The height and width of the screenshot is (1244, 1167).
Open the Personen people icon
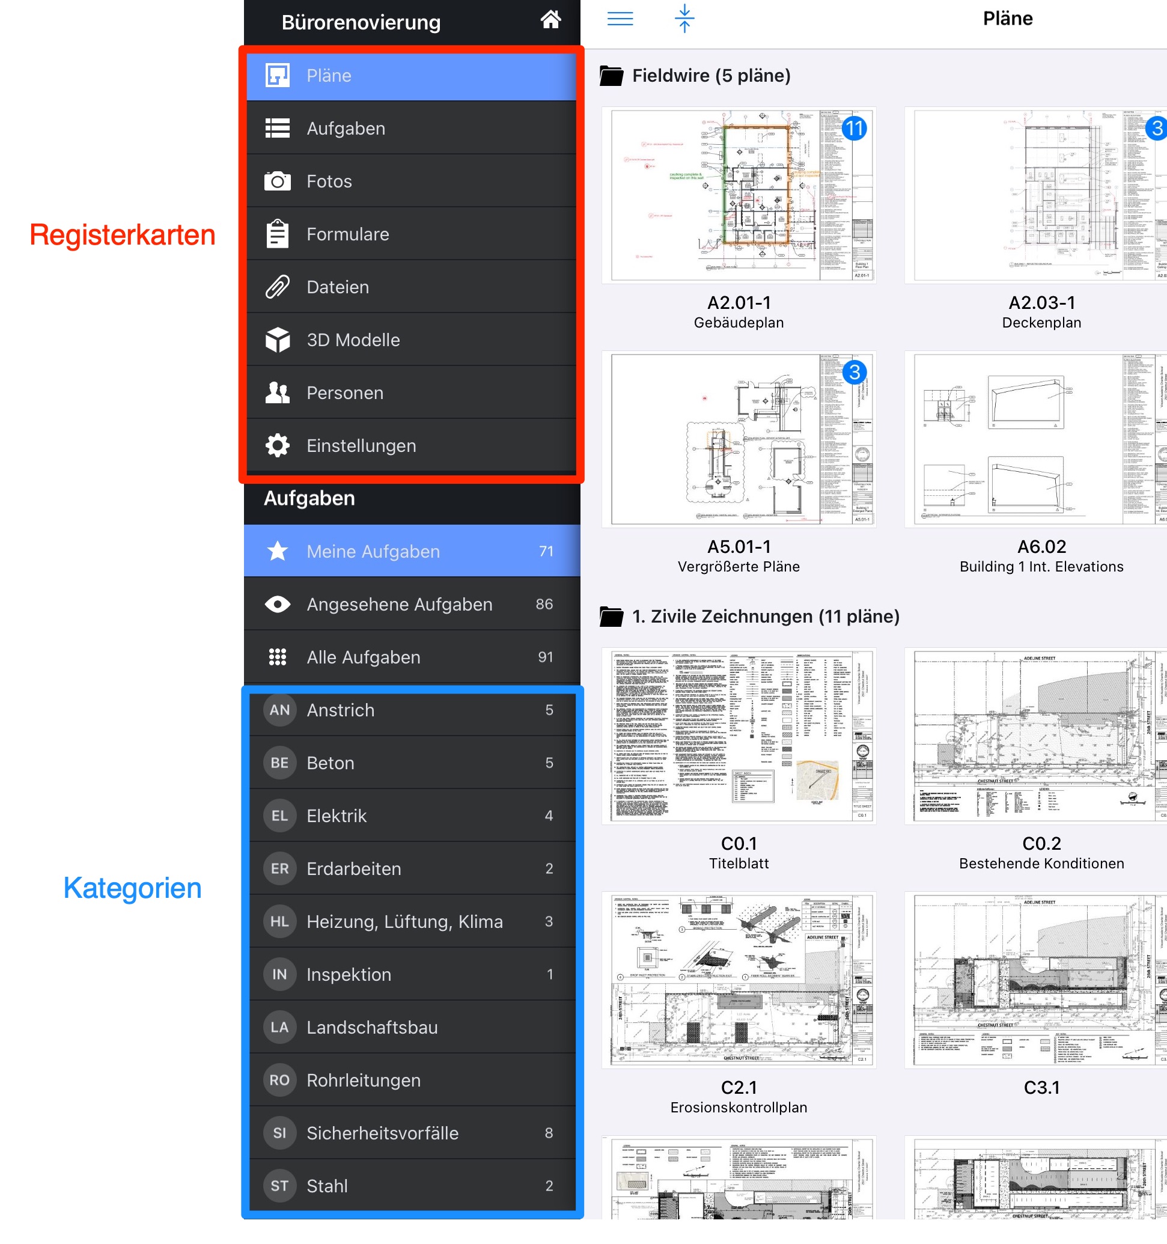277,393
